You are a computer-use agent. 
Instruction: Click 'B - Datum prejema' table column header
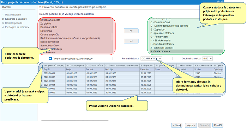75,65
